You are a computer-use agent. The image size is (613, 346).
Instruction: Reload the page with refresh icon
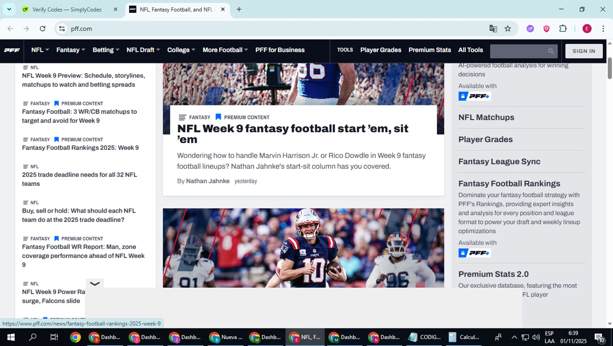click(43, 29)
